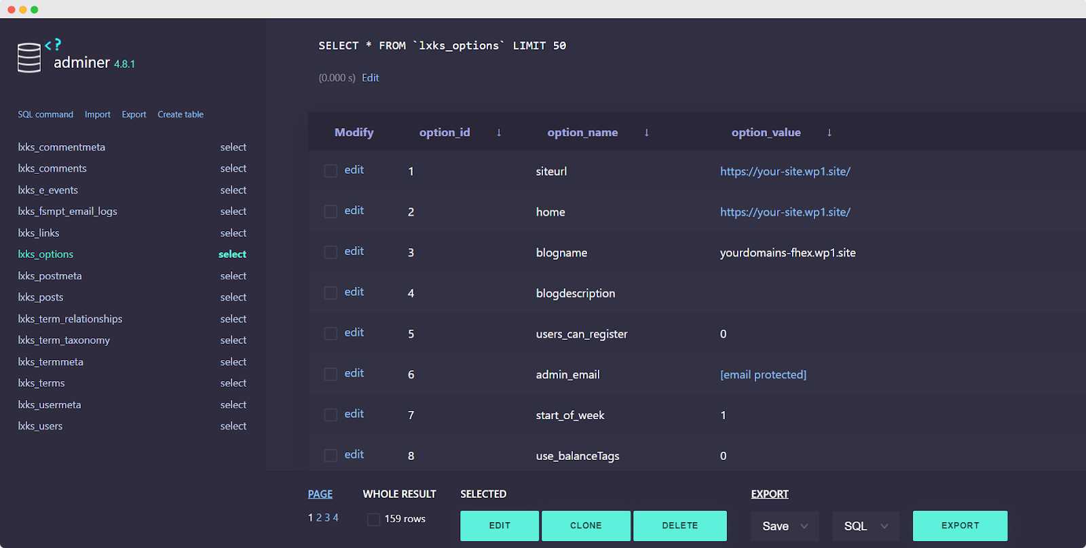The width and height of the screenshot is (1086, 548).
Task: Click the PAGE heading link
Action: click(x=320, y=494)
